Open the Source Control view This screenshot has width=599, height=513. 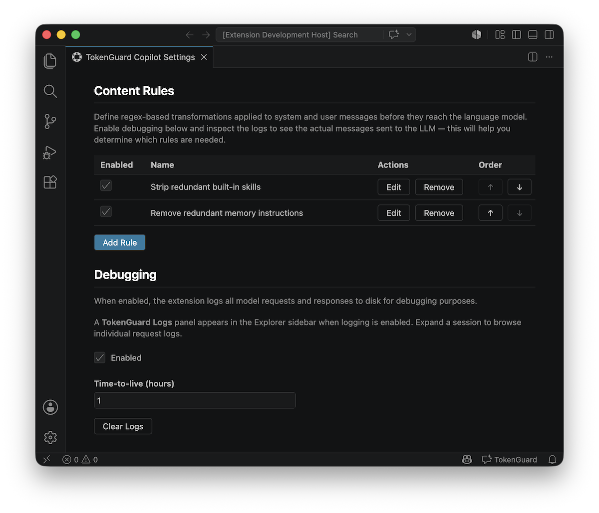50,122
